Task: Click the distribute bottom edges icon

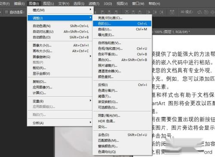Action: 140,12
